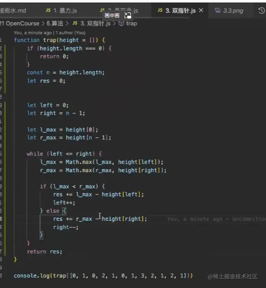Click the JS icon on 1. 暴力.js tab
The height and width of the screenshot is (288, 266).
click(48, 10)
